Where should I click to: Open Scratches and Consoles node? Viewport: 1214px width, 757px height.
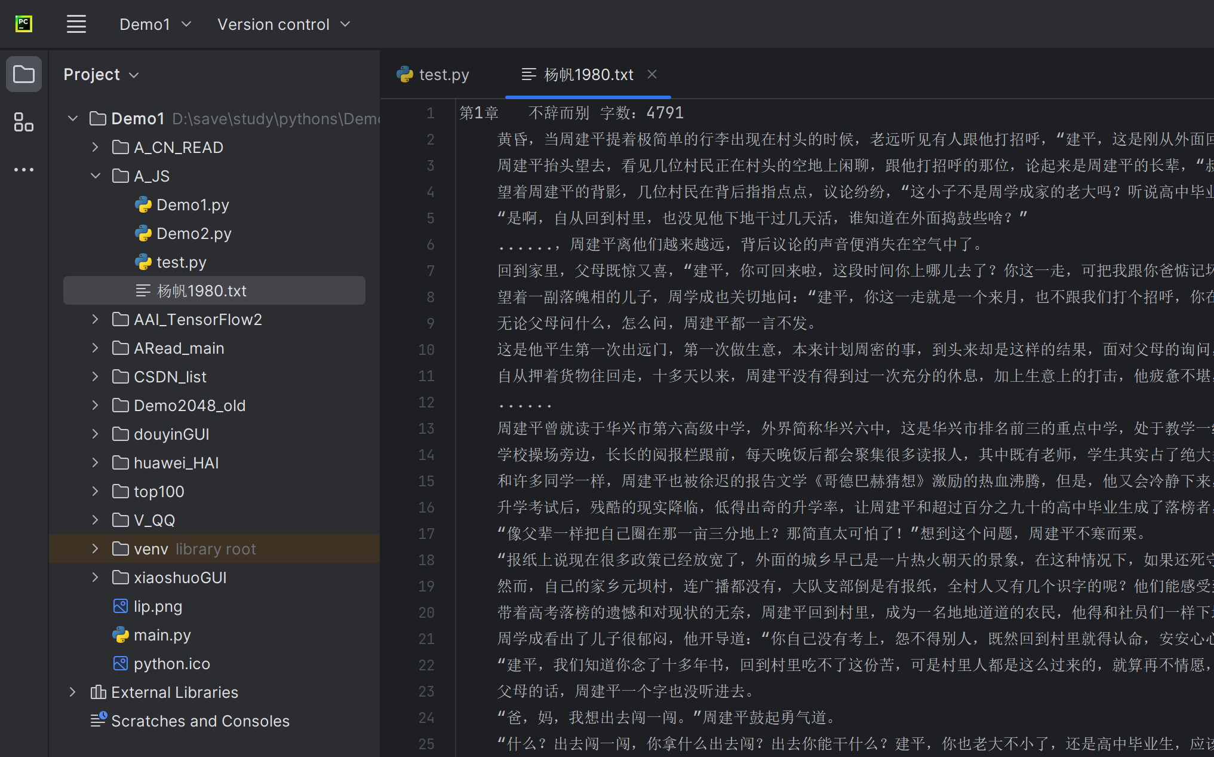point(200,721)
